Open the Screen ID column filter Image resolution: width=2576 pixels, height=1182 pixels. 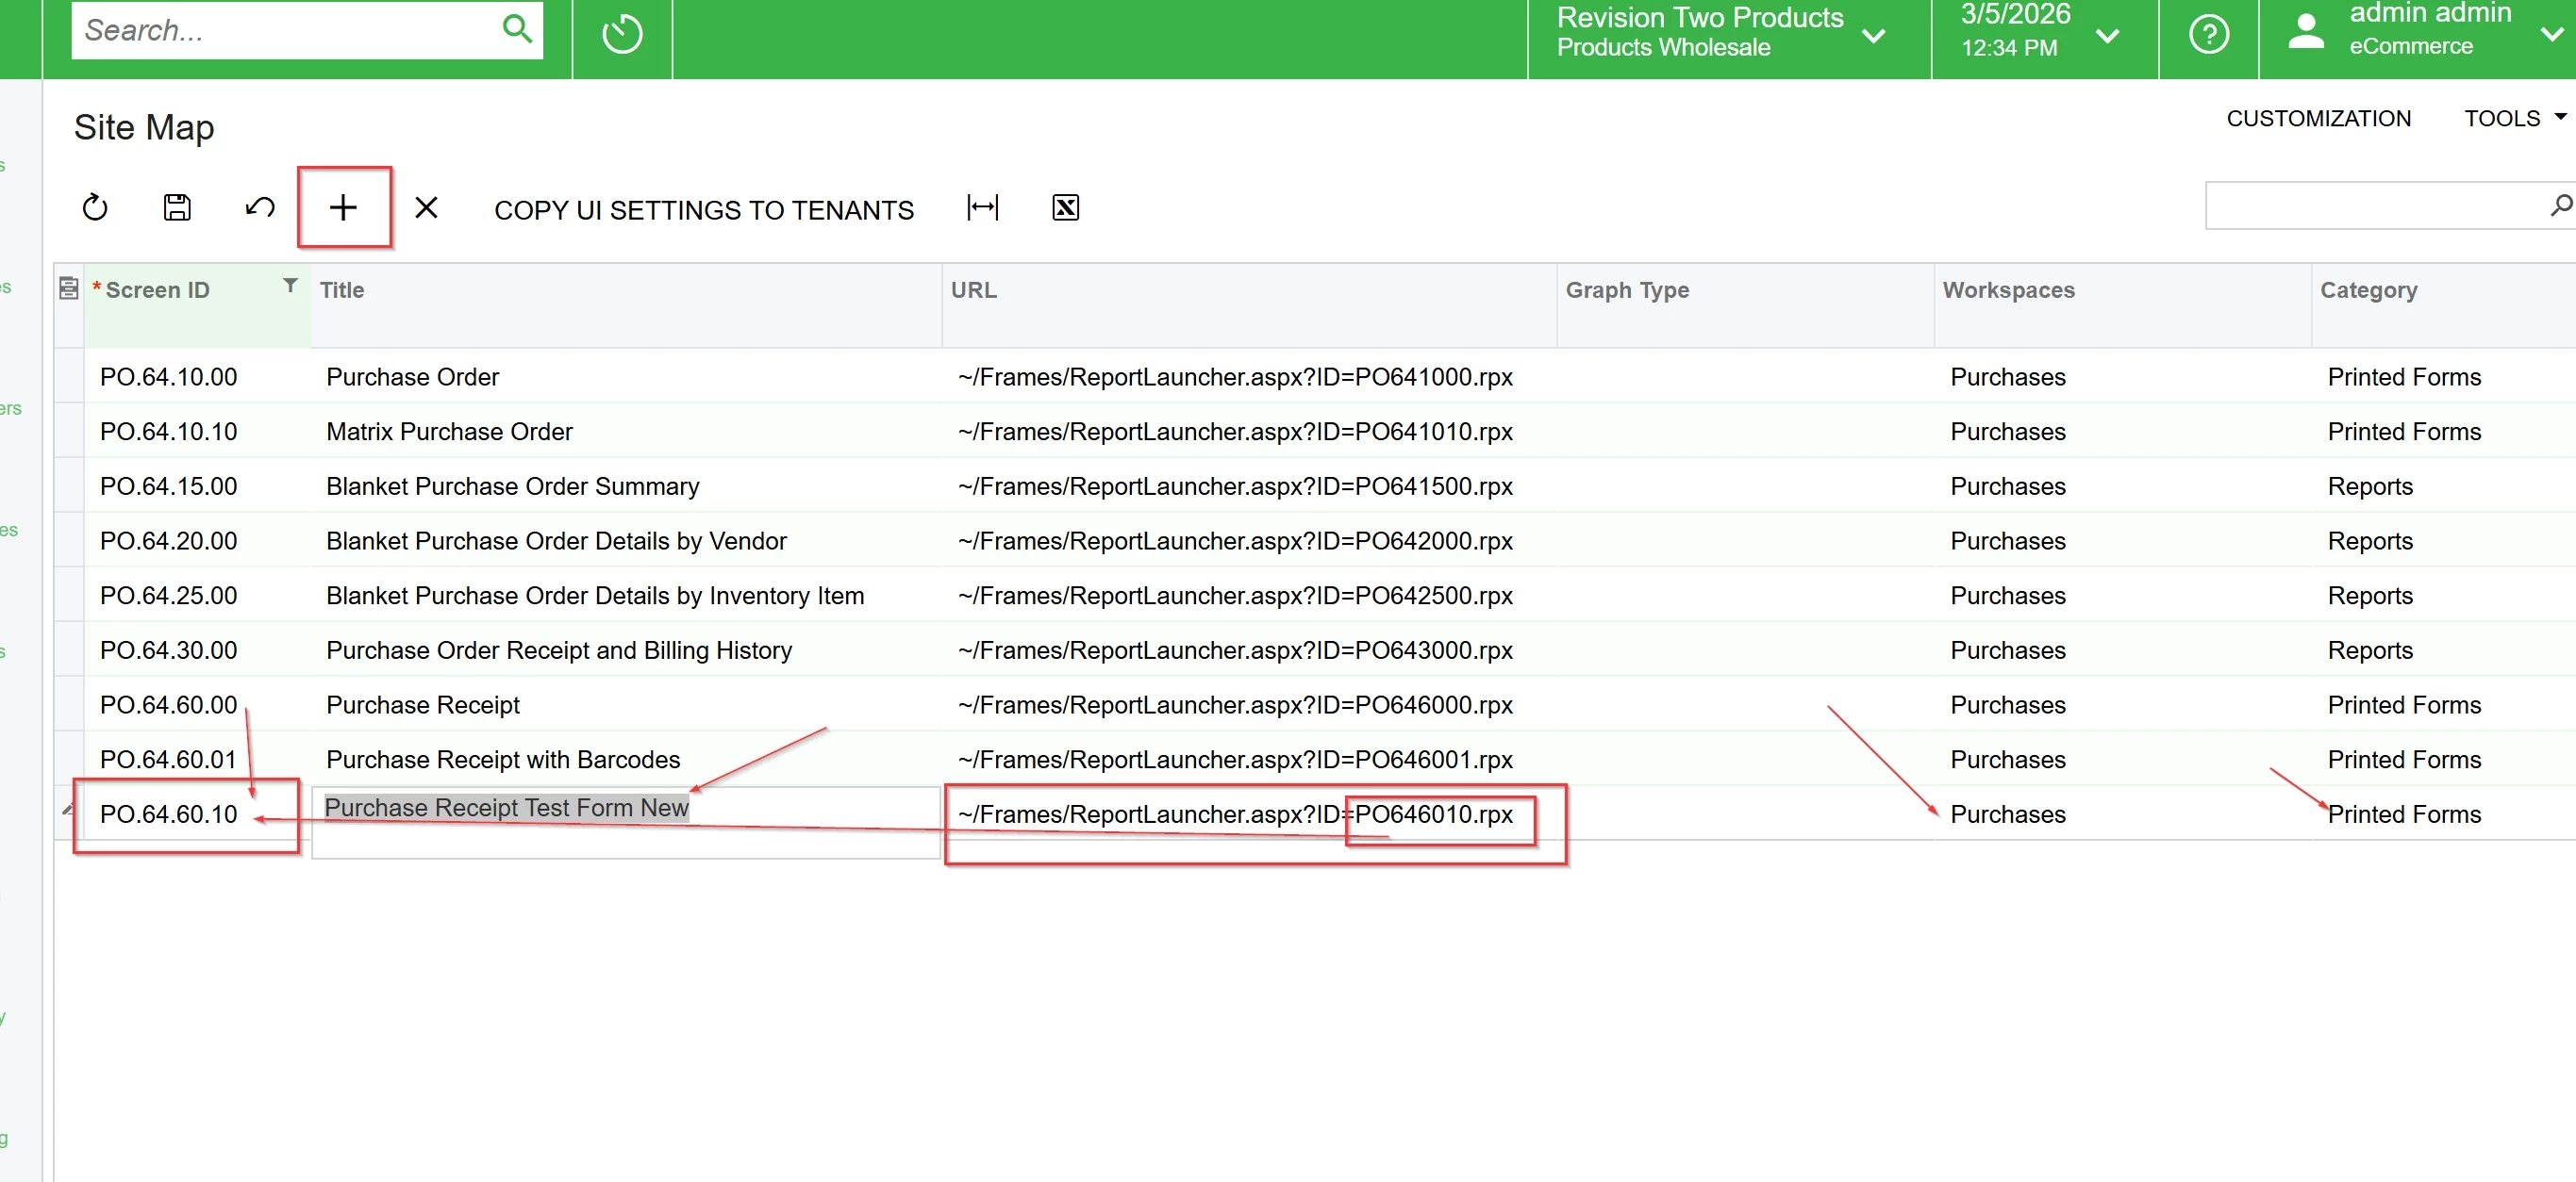290,287
